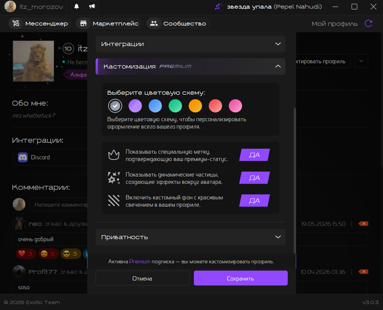The height and width of the screenshot is (310, 383).
Task: Click the particles sparkle stars icon
Action: (x=114, y=178)
